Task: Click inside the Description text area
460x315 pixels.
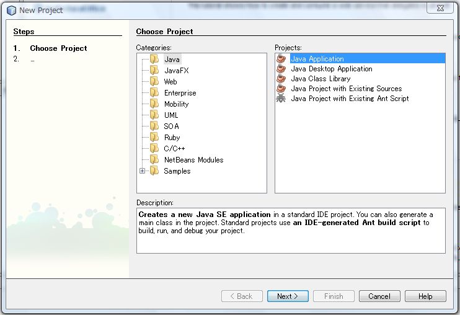Action: click(291, 242)
